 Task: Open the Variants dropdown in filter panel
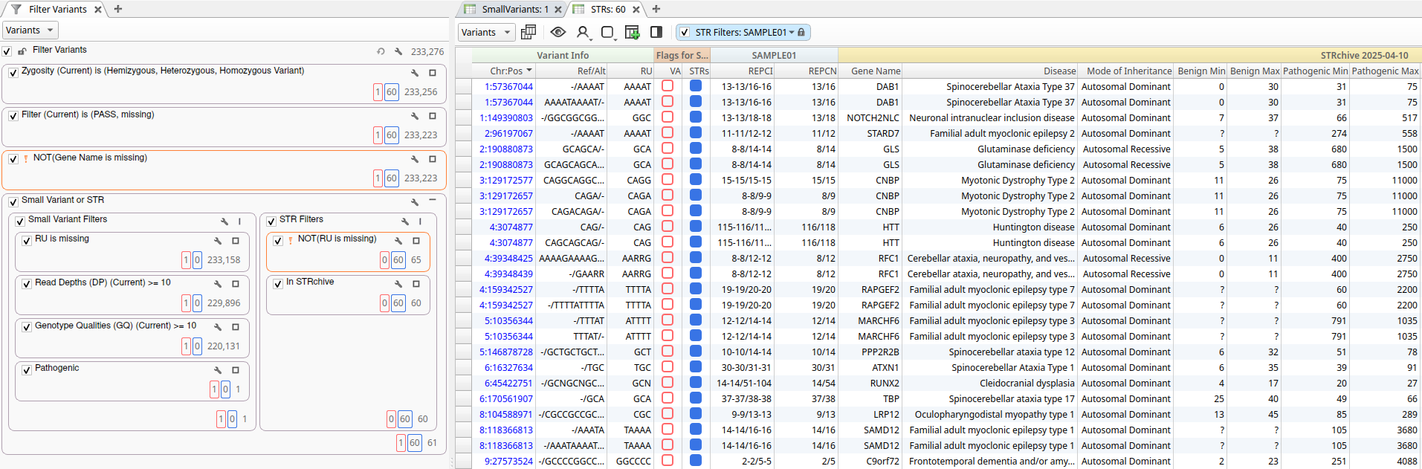pyautogui.click(x=30, y=30)
